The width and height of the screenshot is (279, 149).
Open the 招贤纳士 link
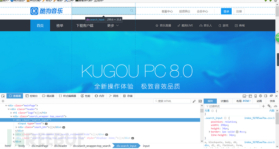point(185,11)
